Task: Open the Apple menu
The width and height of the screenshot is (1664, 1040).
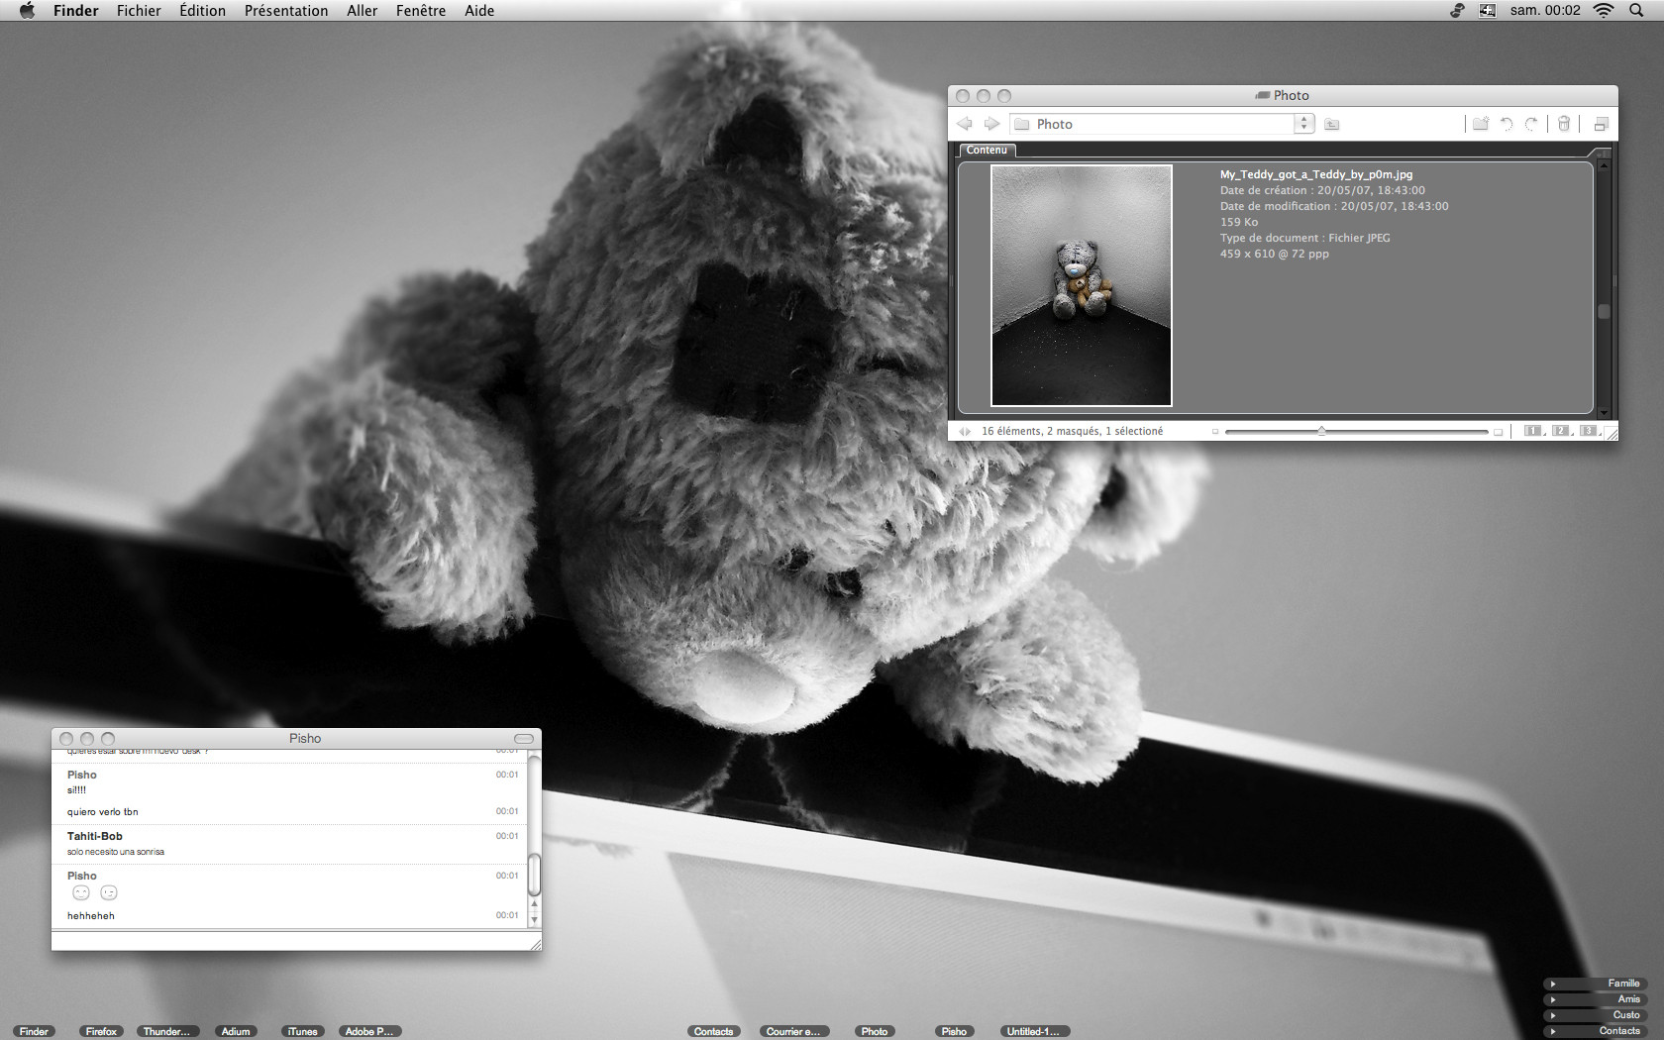Action: click(27, 10)
